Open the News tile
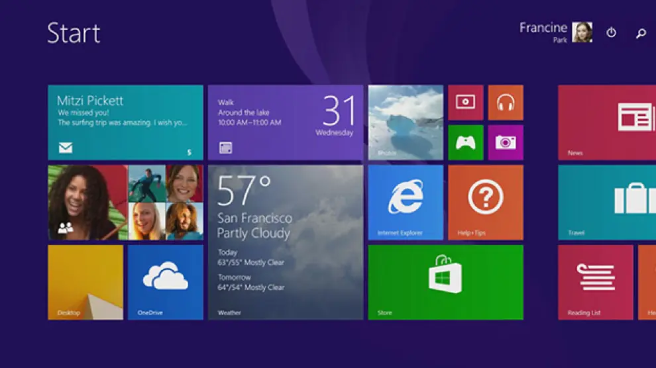 click(x=607, y=122)
